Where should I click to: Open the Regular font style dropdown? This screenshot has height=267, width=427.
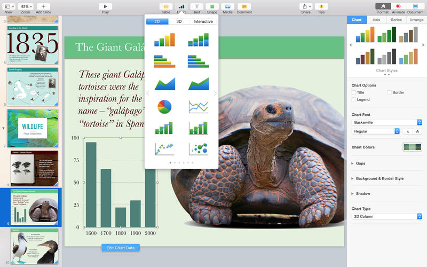(x=376, y=131)
